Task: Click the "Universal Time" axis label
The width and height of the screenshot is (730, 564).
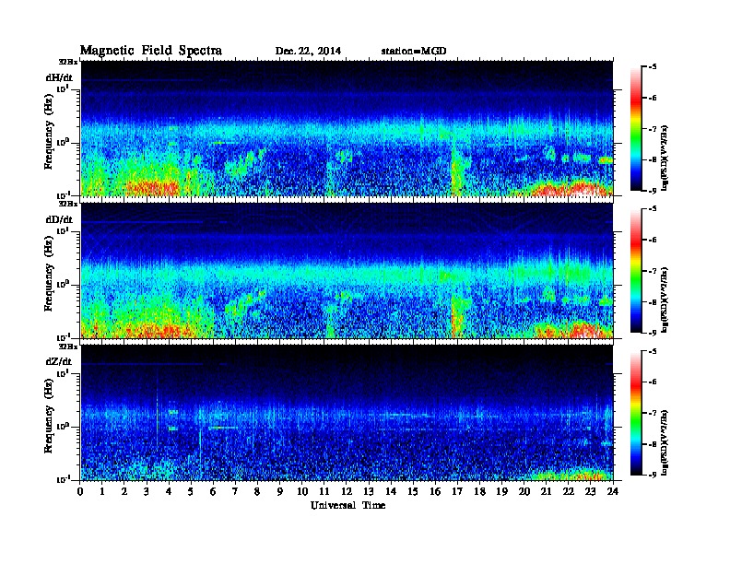Action: [x=347, y=505]
